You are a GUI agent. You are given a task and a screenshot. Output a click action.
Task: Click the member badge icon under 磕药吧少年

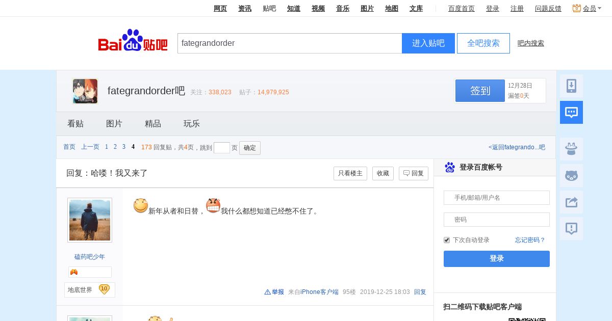[x=74, y=272]
